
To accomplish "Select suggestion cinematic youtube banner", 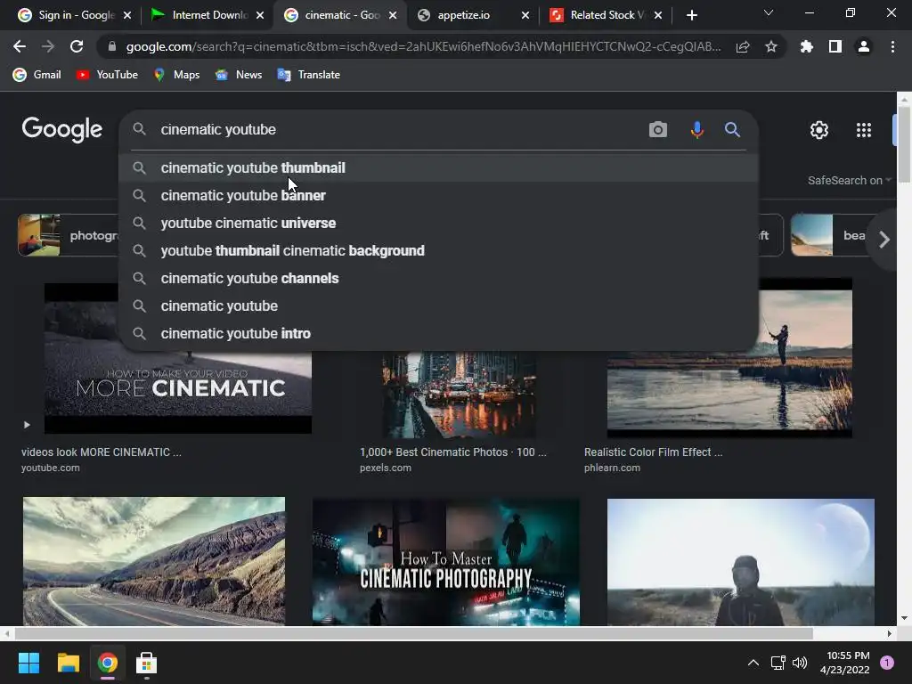I will coord(438,195).
